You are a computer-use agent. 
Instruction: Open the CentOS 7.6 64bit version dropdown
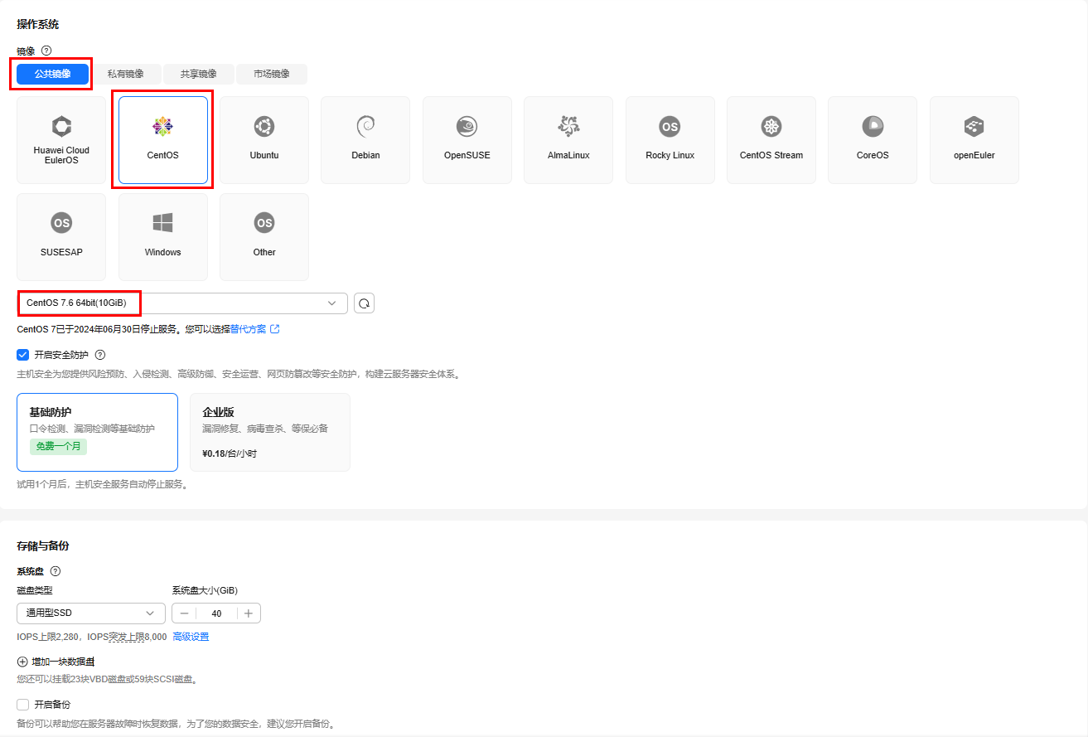pos(182,303)
